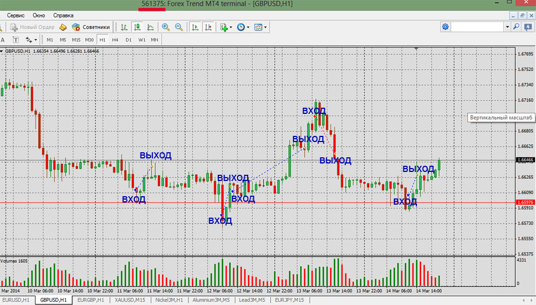Toggle candlestick chart mode
Screen dimensions: 536x305
(137, 27)
